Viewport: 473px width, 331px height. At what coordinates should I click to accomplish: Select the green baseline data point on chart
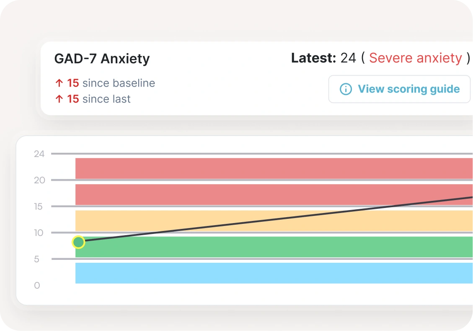coord(78,242)
